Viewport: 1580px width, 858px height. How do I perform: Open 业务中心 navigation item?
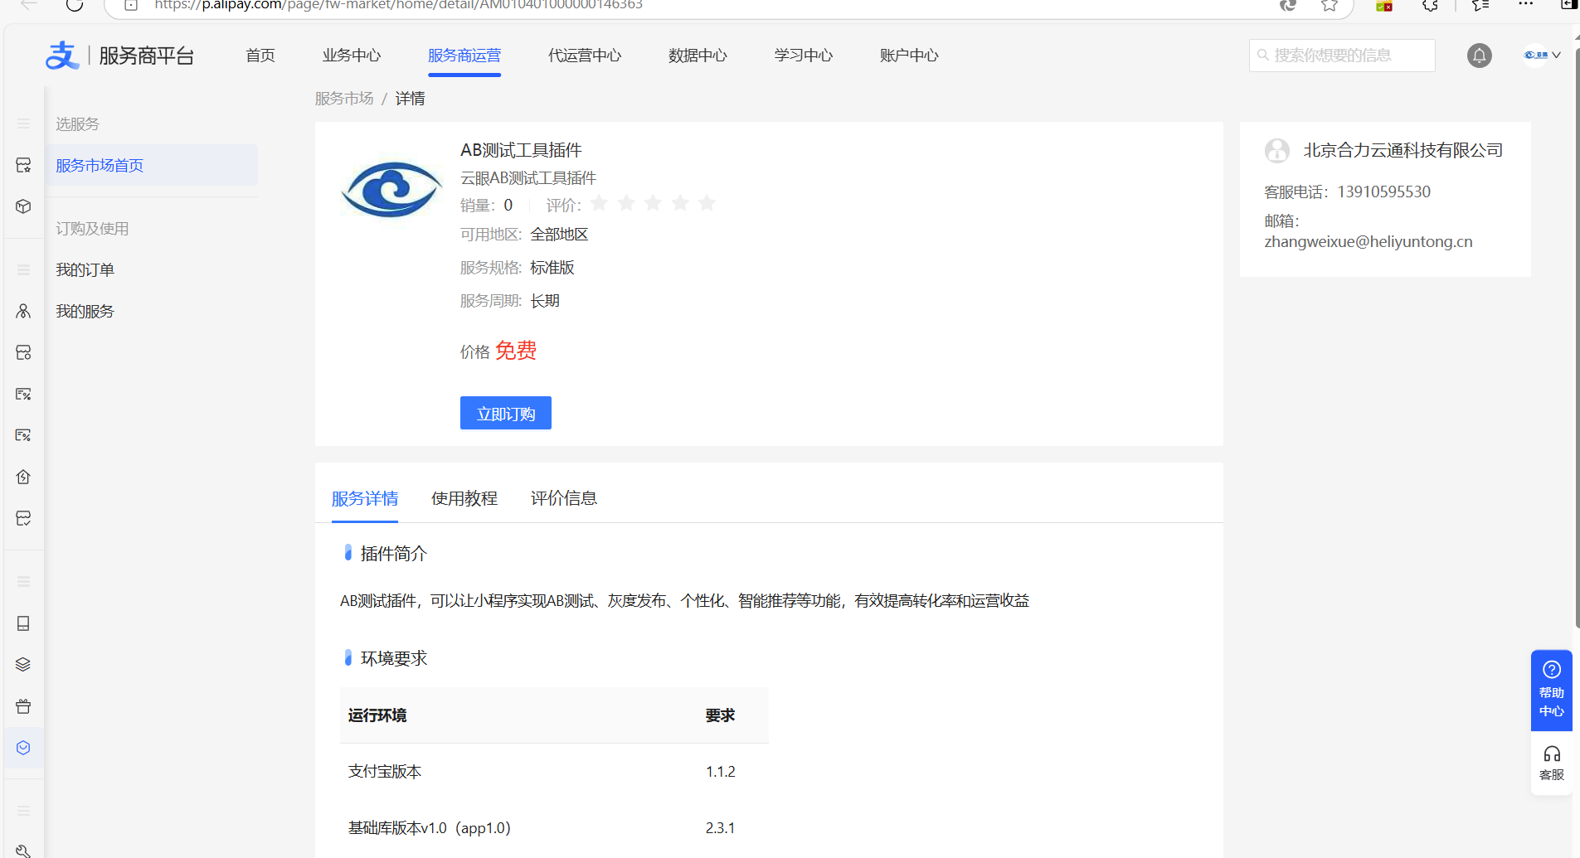(x=352, y=56)
